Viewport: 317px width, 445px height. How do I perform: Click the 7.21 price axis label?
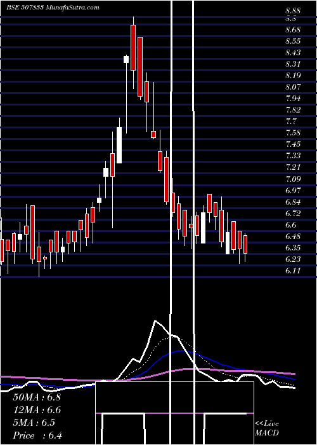[x=293, y=167]
